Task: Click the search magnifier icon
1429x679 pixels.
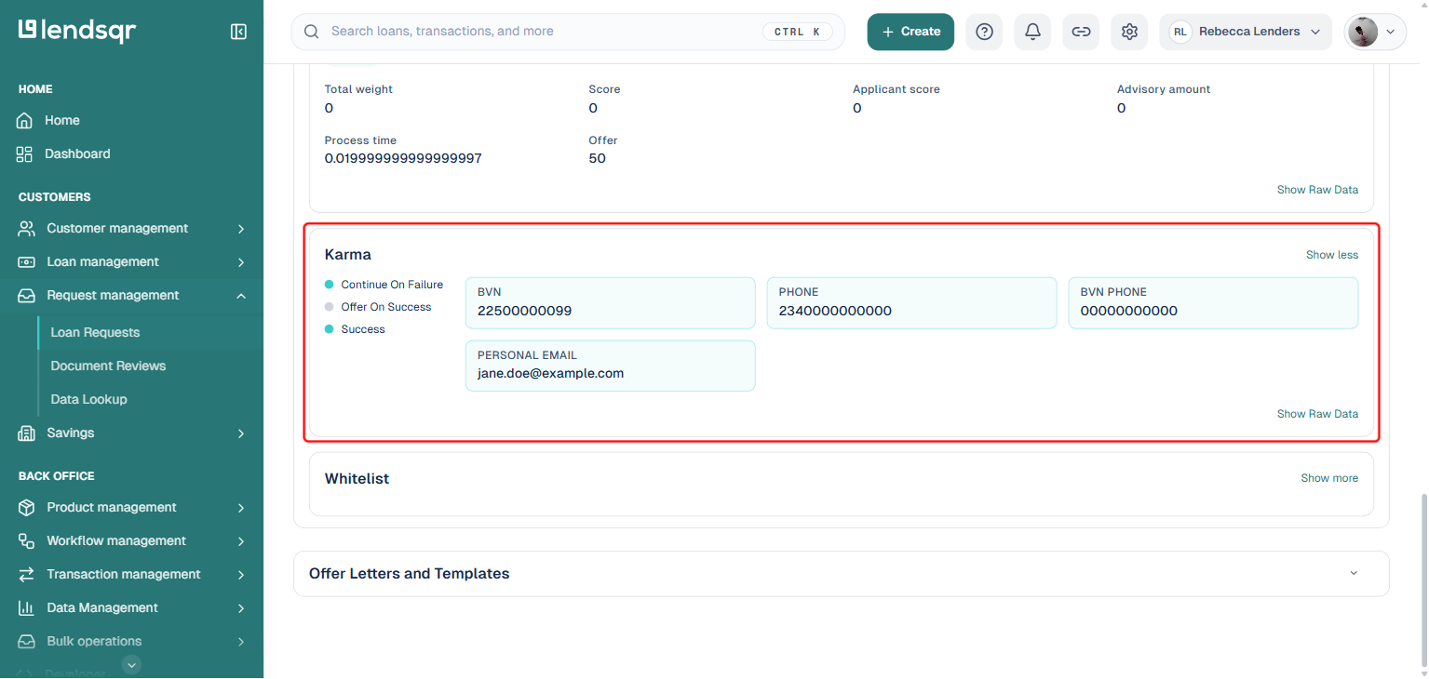Action: click(312, 32)
